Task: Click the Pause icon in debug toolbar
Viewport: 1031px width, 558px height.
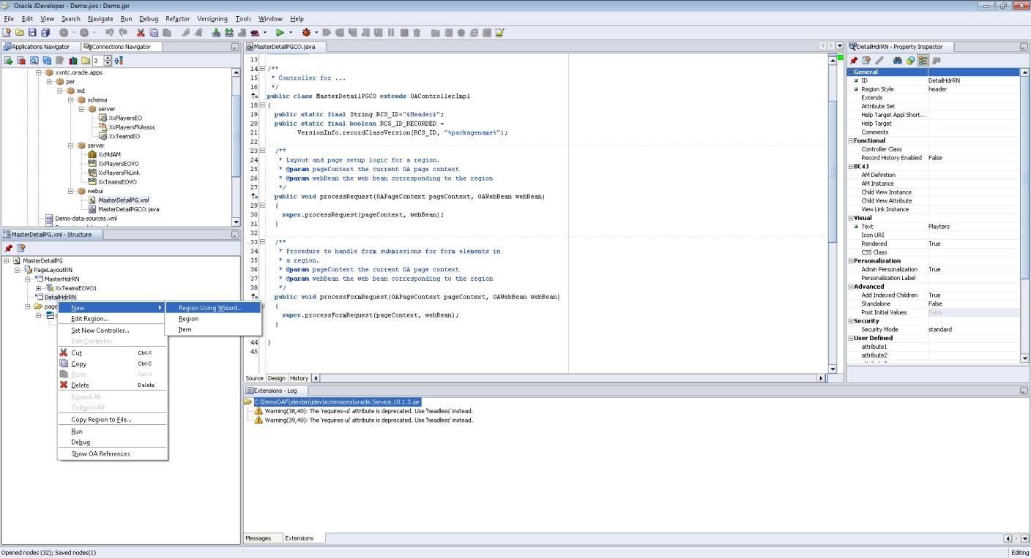Action: (391, 33)
